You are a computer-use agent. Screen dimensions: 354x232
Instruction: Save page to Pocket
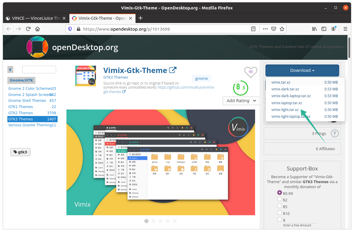coord(274,29)
